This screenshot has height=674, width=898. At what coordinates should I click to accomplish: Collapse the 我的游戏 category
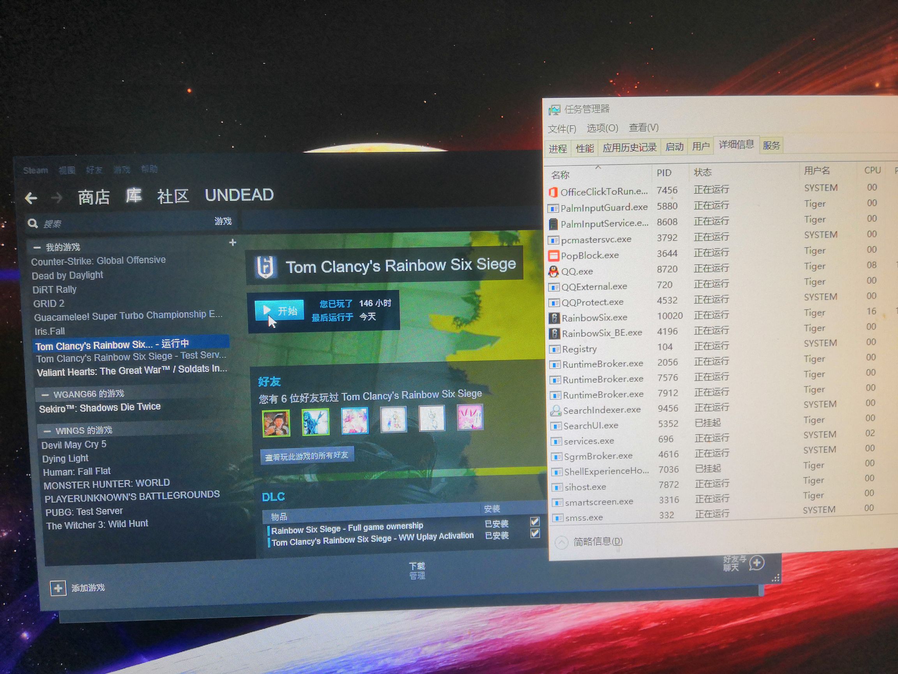[37, 247]
